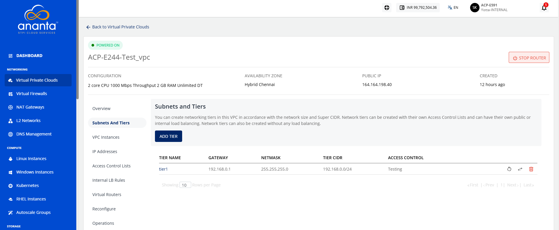Open the SK user avatar
Viewport: 559px width, 230px height.
475,8
